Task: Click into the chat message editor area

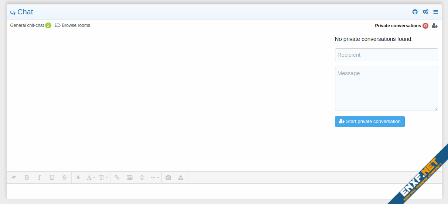Action: tap(224, 191)
